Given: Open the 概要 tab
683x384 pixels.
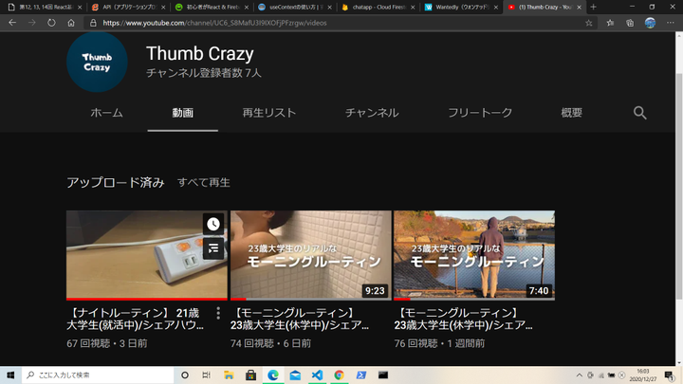Looking at the screenshot, I should click(571, 113).
